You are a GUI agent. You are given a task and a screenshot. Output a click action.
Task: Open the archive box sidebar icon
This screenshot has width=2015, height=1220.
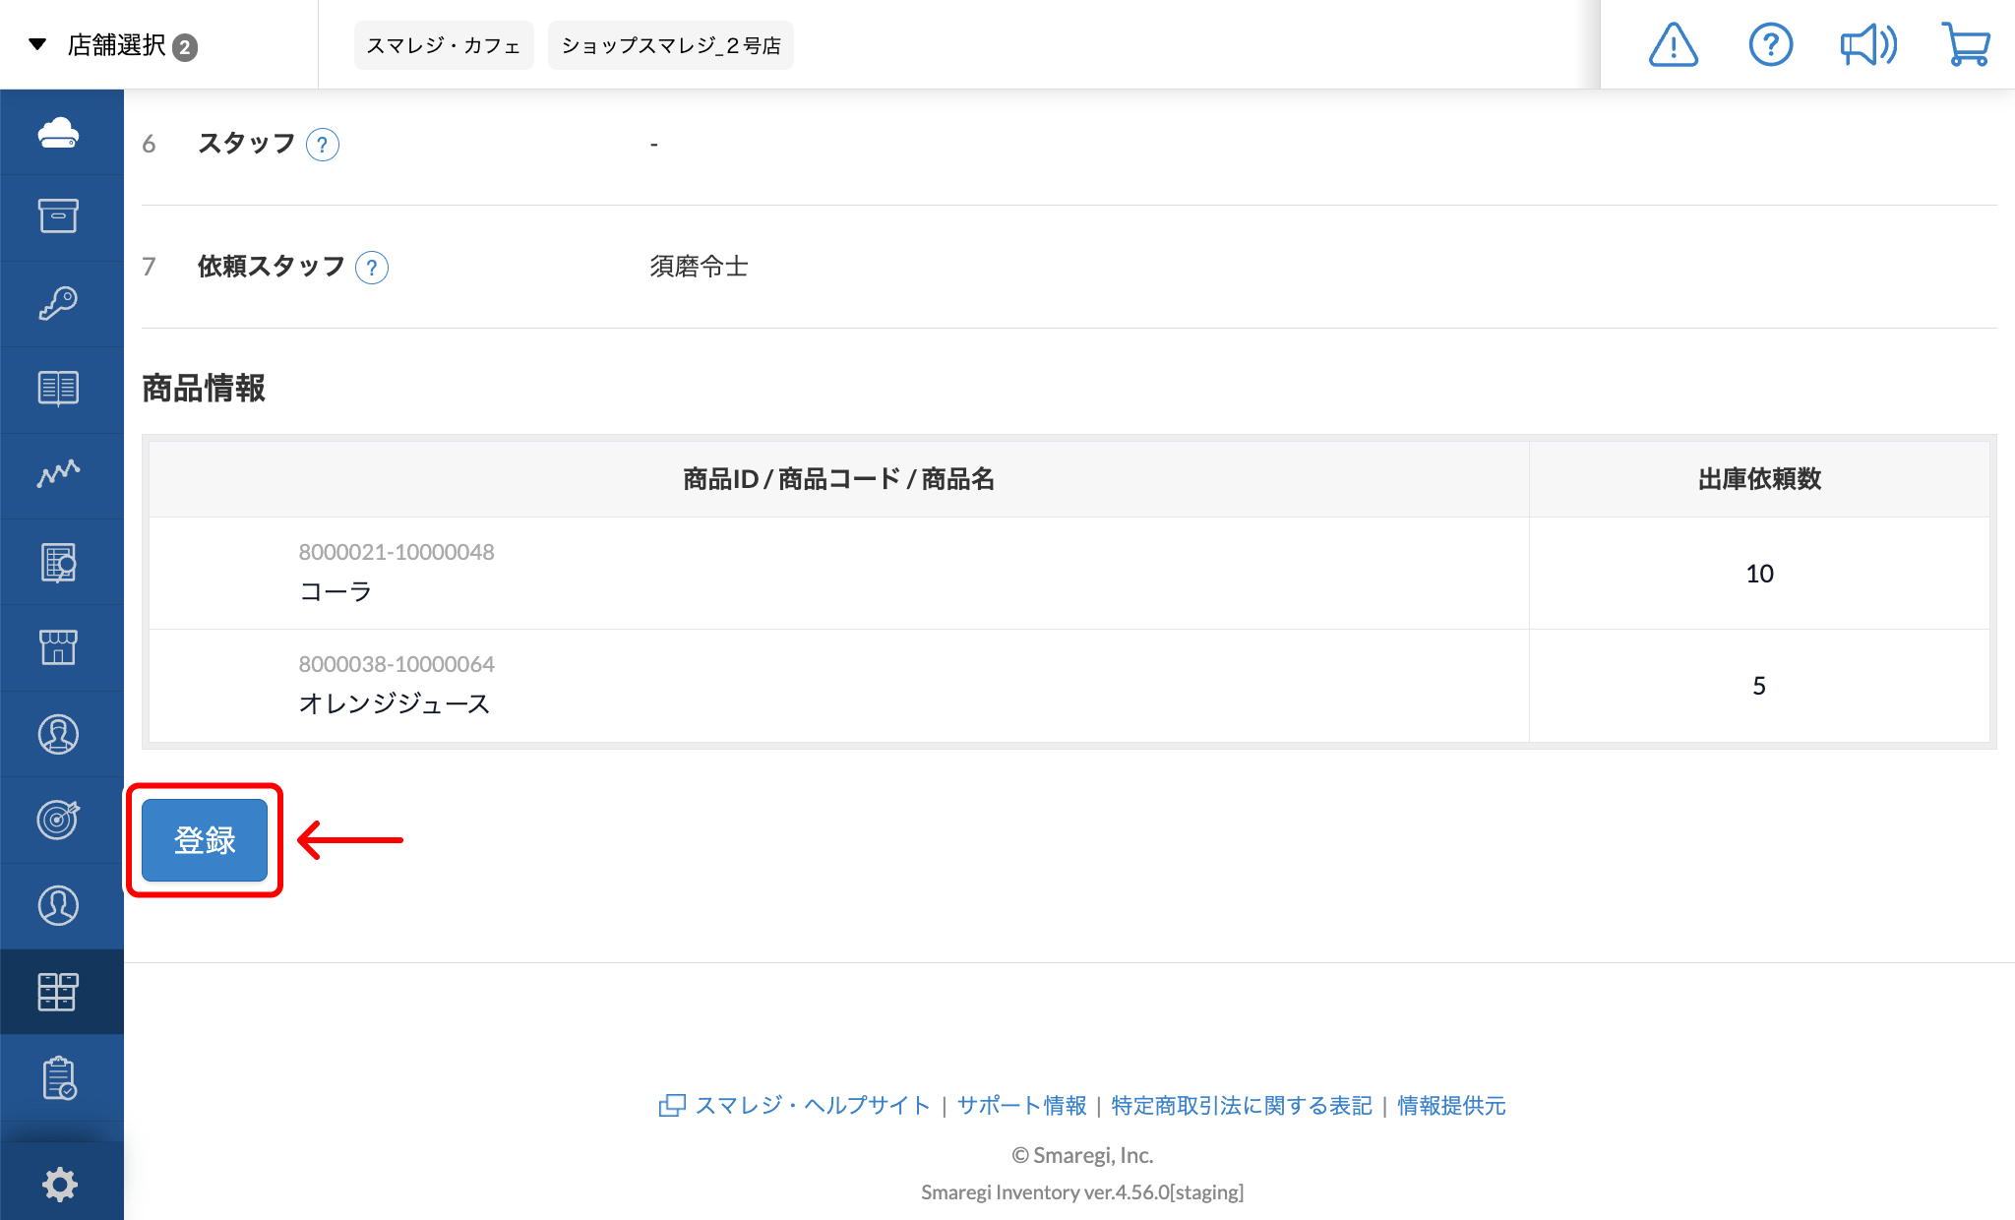coord(59,216)
